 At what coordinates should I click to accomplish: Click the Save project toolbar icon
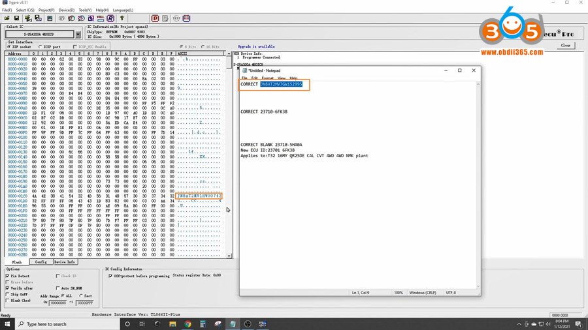click(39, 18)
